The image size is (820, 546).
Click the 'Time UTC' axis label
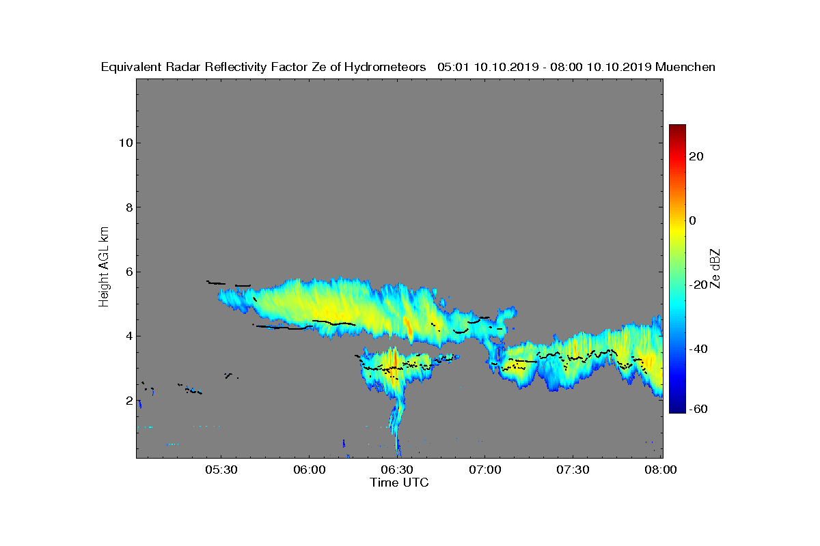(400, 483)
